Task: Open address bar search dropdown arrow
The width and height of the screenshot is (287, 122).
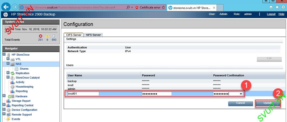Action: click(x=132, y=7)
